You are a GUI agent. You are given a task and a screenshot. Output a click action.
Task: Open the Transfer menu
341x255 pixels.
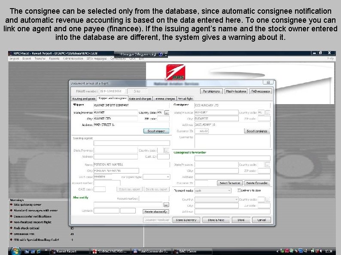tap(40, 59)
